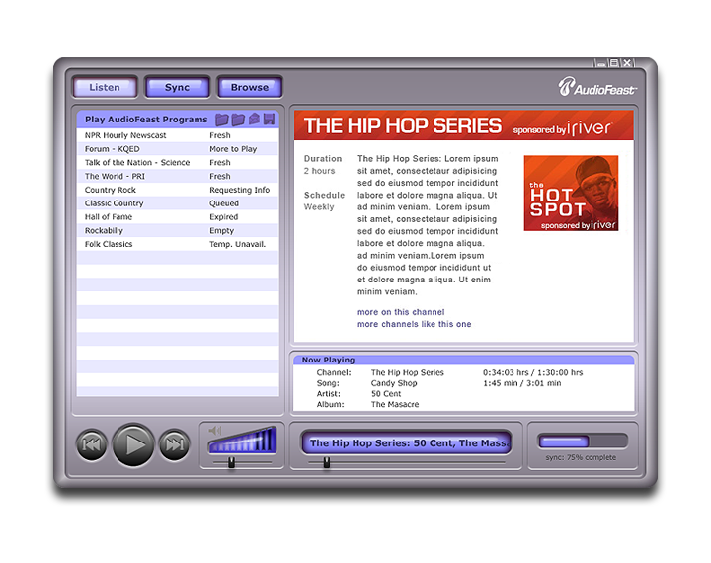This screenshot has width=711, height=563.
Task: Click the speaker mute icon above volume
Action: [x=215, y=431]
